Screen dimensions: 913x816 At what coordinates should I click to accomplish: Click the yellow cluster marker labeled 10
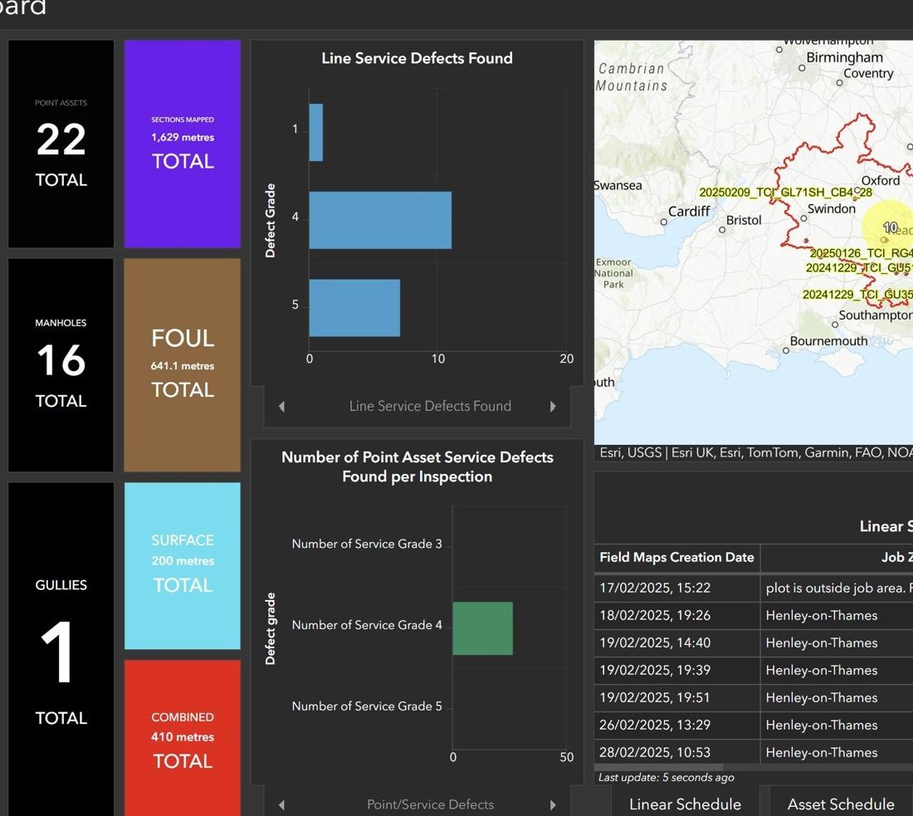click(x=889, y=227)
